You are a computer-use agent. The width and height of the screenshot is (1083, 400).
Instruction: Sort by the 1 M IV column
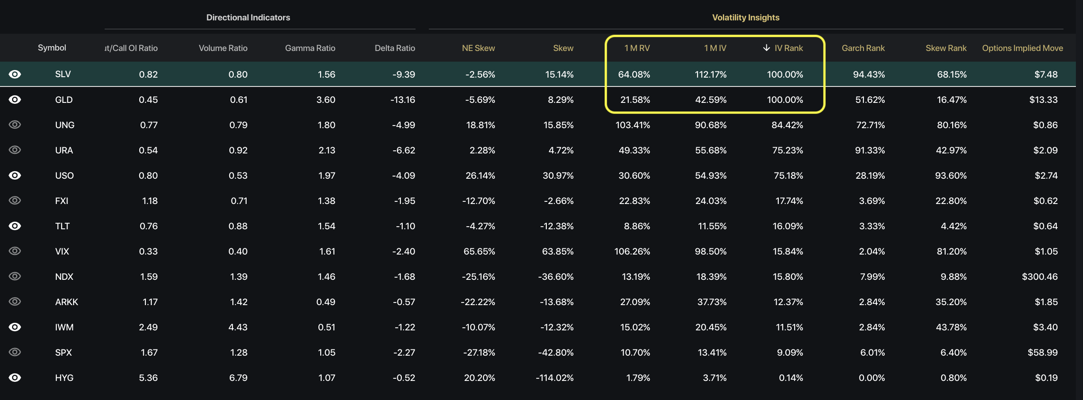coord(715,48)
